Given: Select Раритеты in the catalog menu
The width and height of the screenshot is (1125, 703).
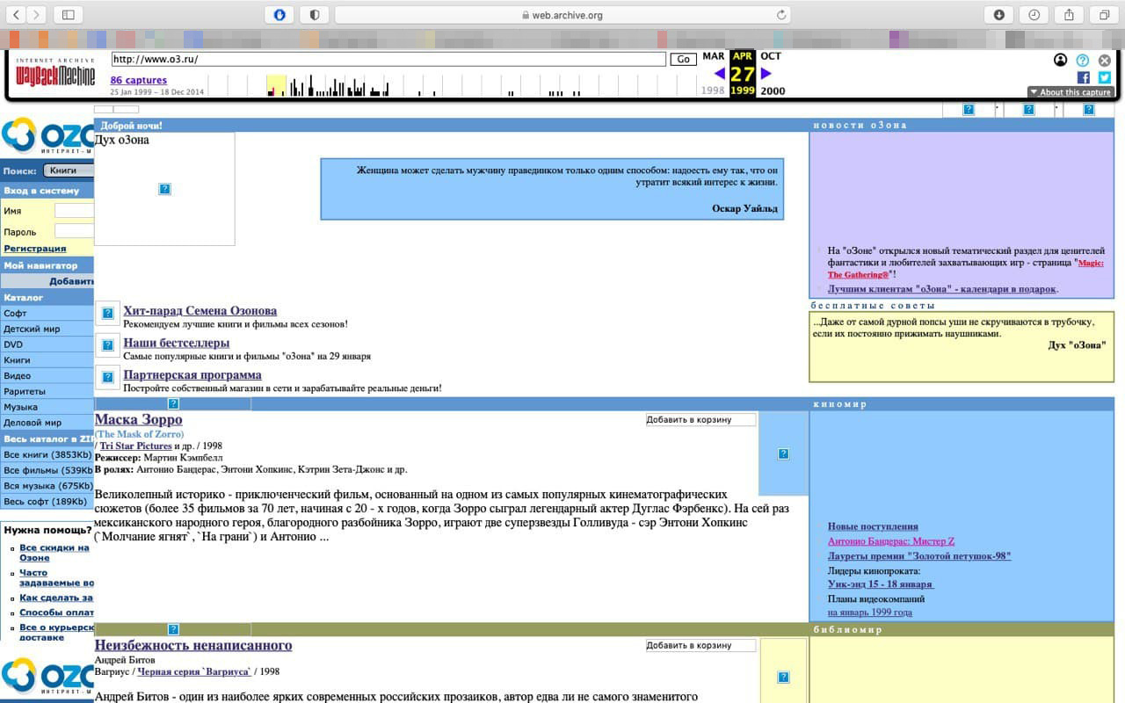Looking at the screenshot, I should (47, 391).
